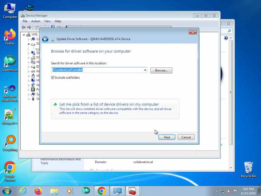Click the search magnifier in System window
The height and width of the screenshot is (196, 261).
[230, 31]
